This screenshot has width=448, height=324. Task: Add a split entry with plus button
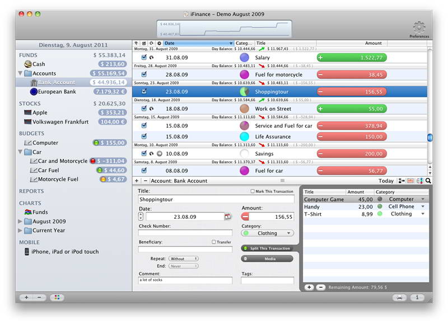coord(309,287)
